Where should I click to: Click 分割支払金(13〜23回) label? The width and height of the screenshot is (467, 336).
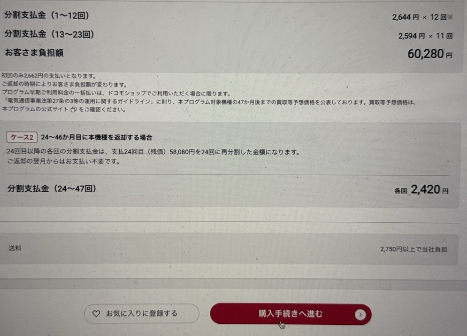(49, 34)
